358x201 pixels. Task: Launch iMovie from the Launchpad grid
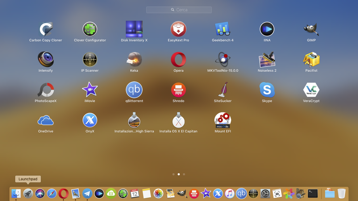tap(90, 90)
